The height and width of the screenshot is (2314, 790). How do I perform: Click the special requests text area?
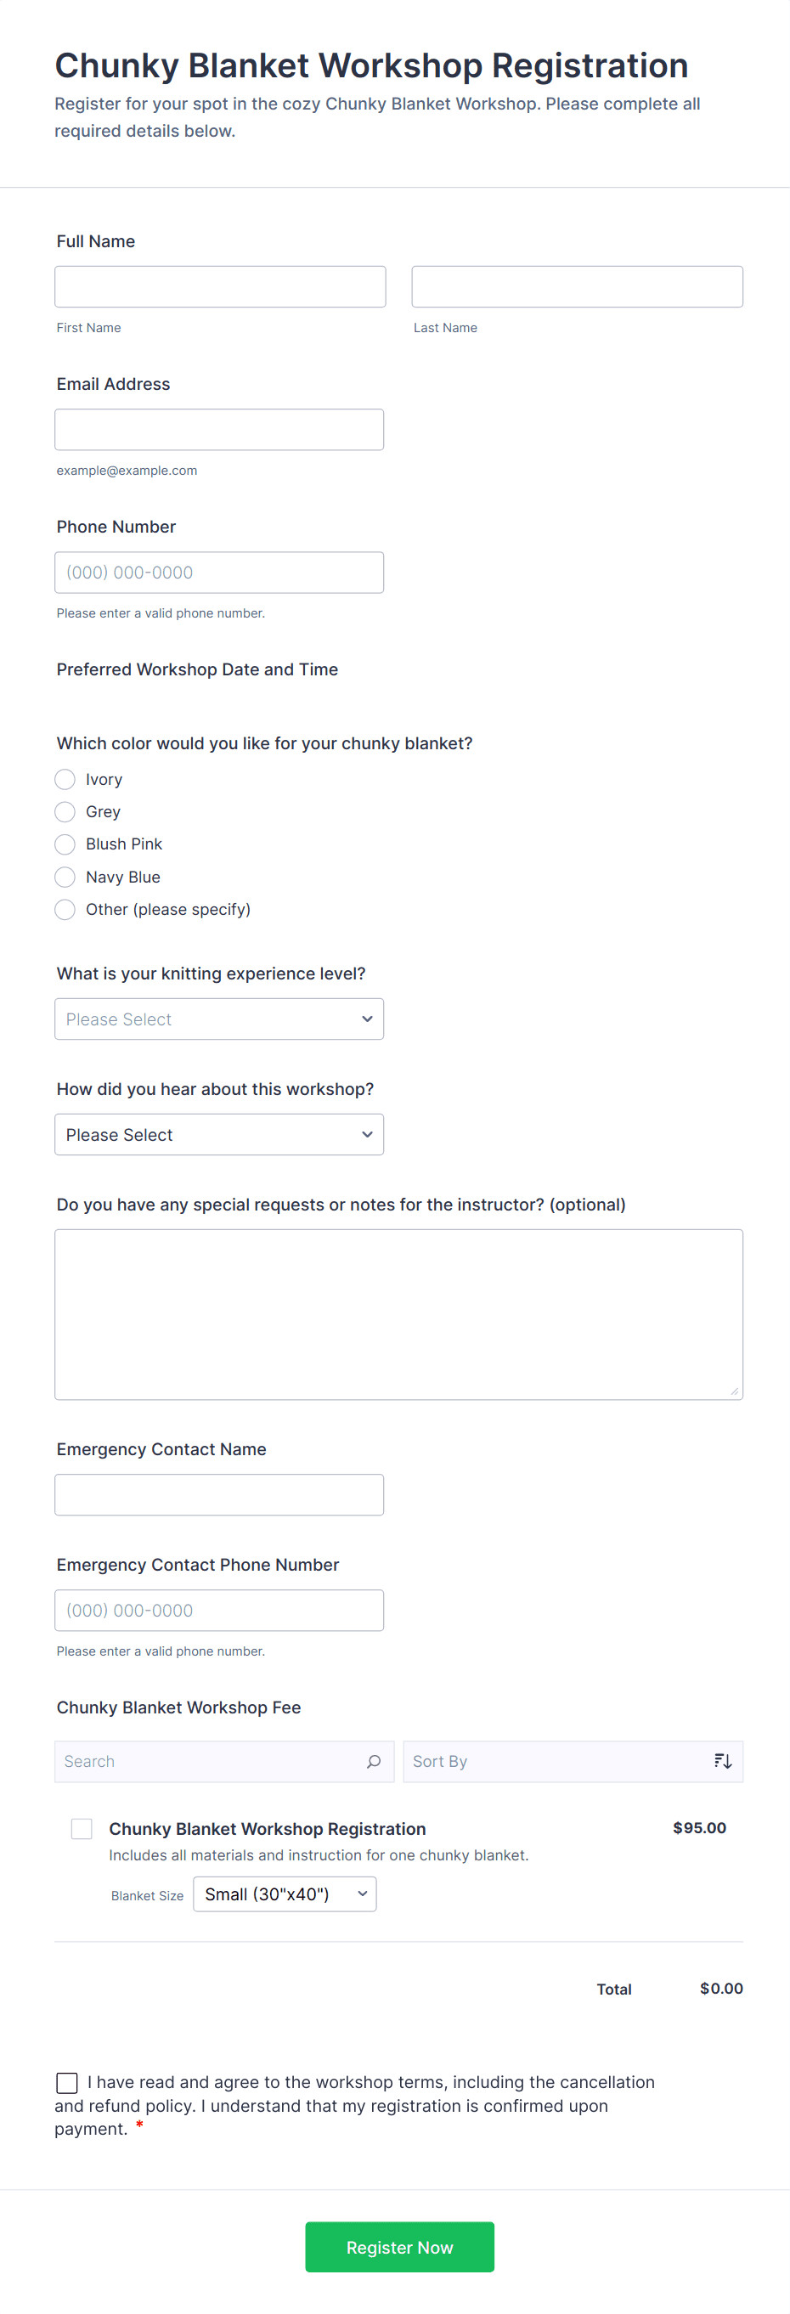(x=398, y=1313)
